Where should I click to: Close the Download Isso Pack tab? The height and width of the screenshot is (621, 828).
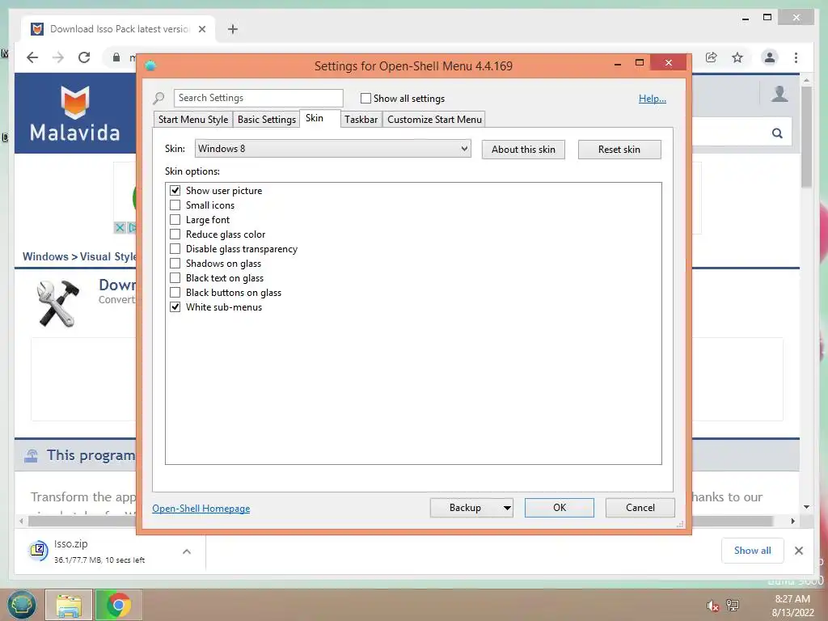(201, 29)
